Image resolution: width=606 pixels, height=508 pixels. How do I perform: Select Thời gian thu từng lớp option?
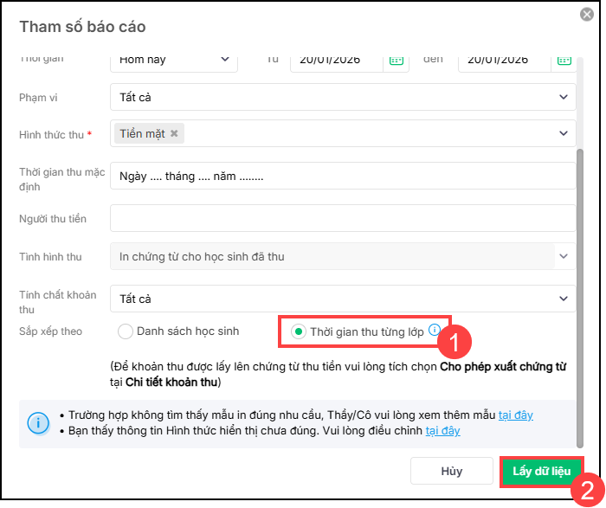pos(299,331)
